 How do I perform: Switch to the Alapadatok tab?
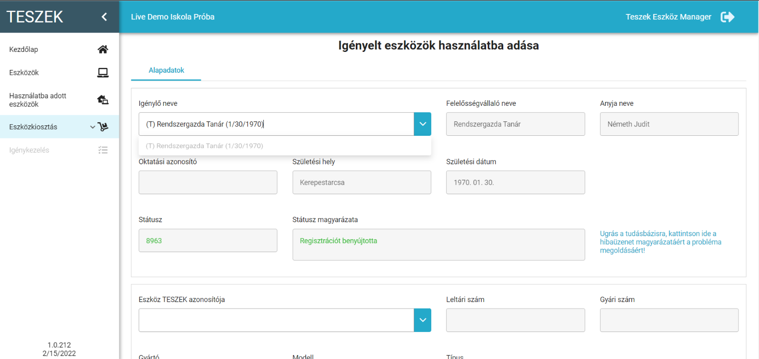click(166, 70)
